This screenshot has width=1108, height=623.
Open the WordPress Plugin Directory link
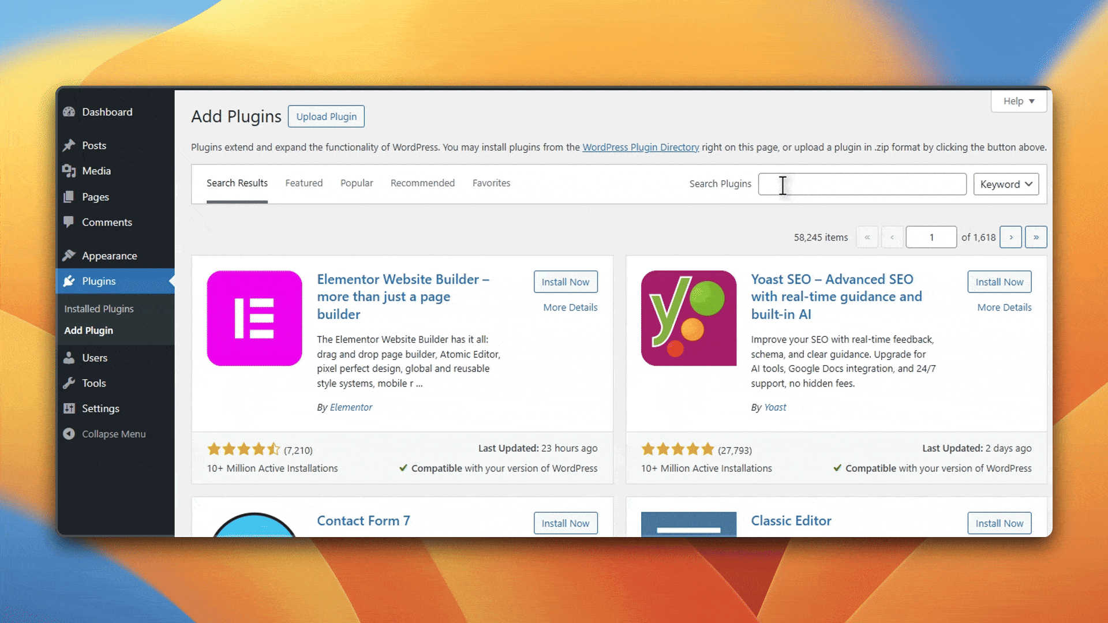coord(641,147)
